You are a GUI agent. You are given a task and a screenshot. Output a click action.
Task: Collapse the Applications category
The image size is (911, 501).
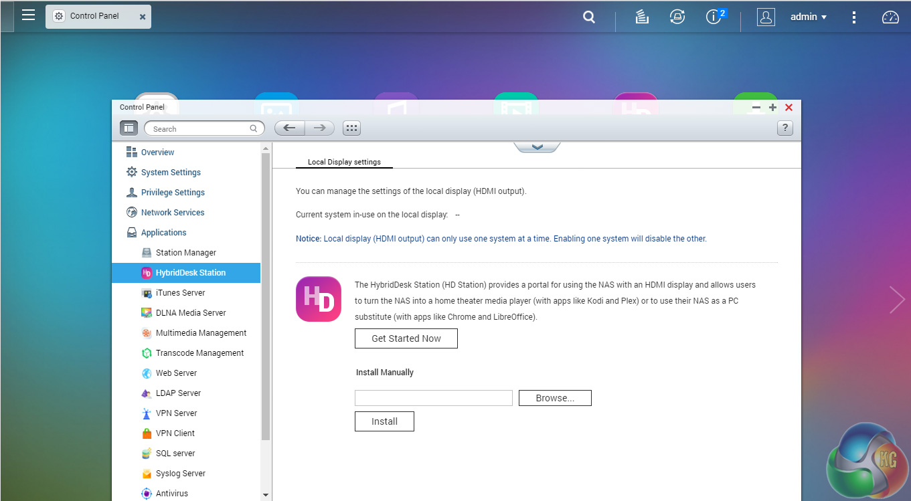[164, 233]
